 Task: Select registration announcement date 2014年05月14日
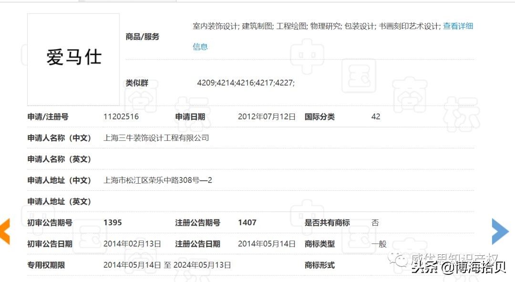coord(267,244)
